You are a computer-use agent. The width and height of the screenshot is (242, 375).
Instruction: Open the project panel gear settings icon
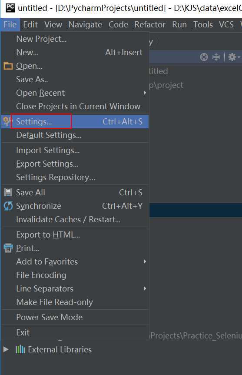pos(234,57)
